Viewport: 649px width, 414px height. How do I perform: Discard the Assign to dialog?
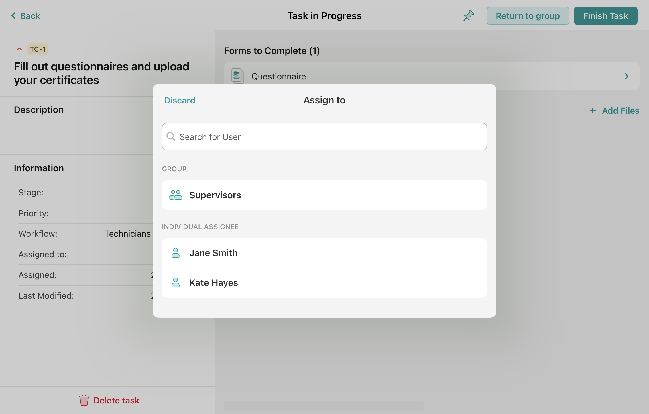click(180, 100)
